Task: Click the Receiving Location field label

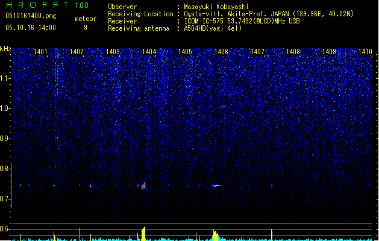Action: tap(140, 14)
